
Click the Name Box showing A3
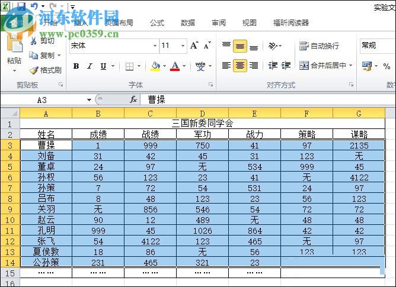[x=43, y=100]
